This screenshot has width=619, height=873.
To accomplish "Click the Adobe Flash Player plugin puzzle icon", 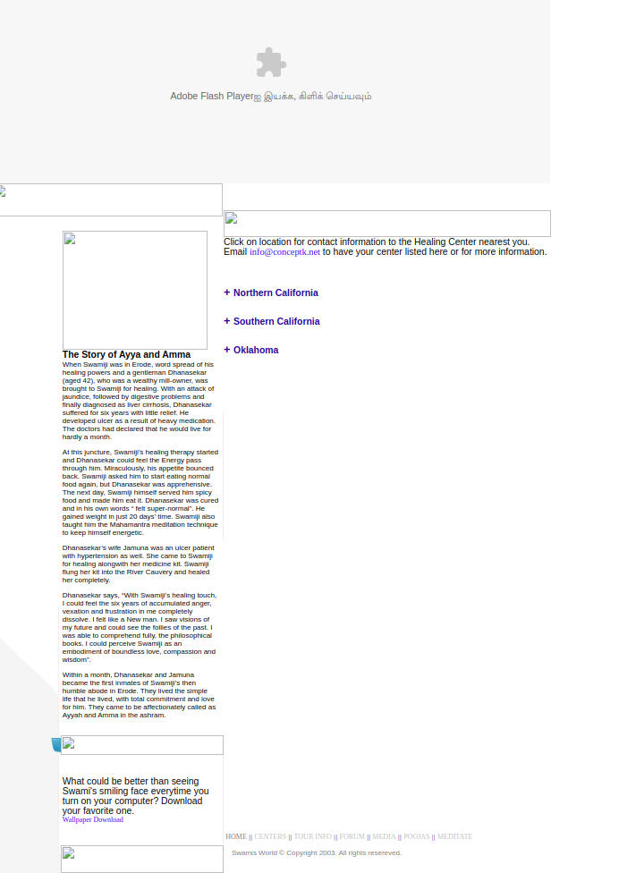I will pyautogui.click(x=271, y=63).
